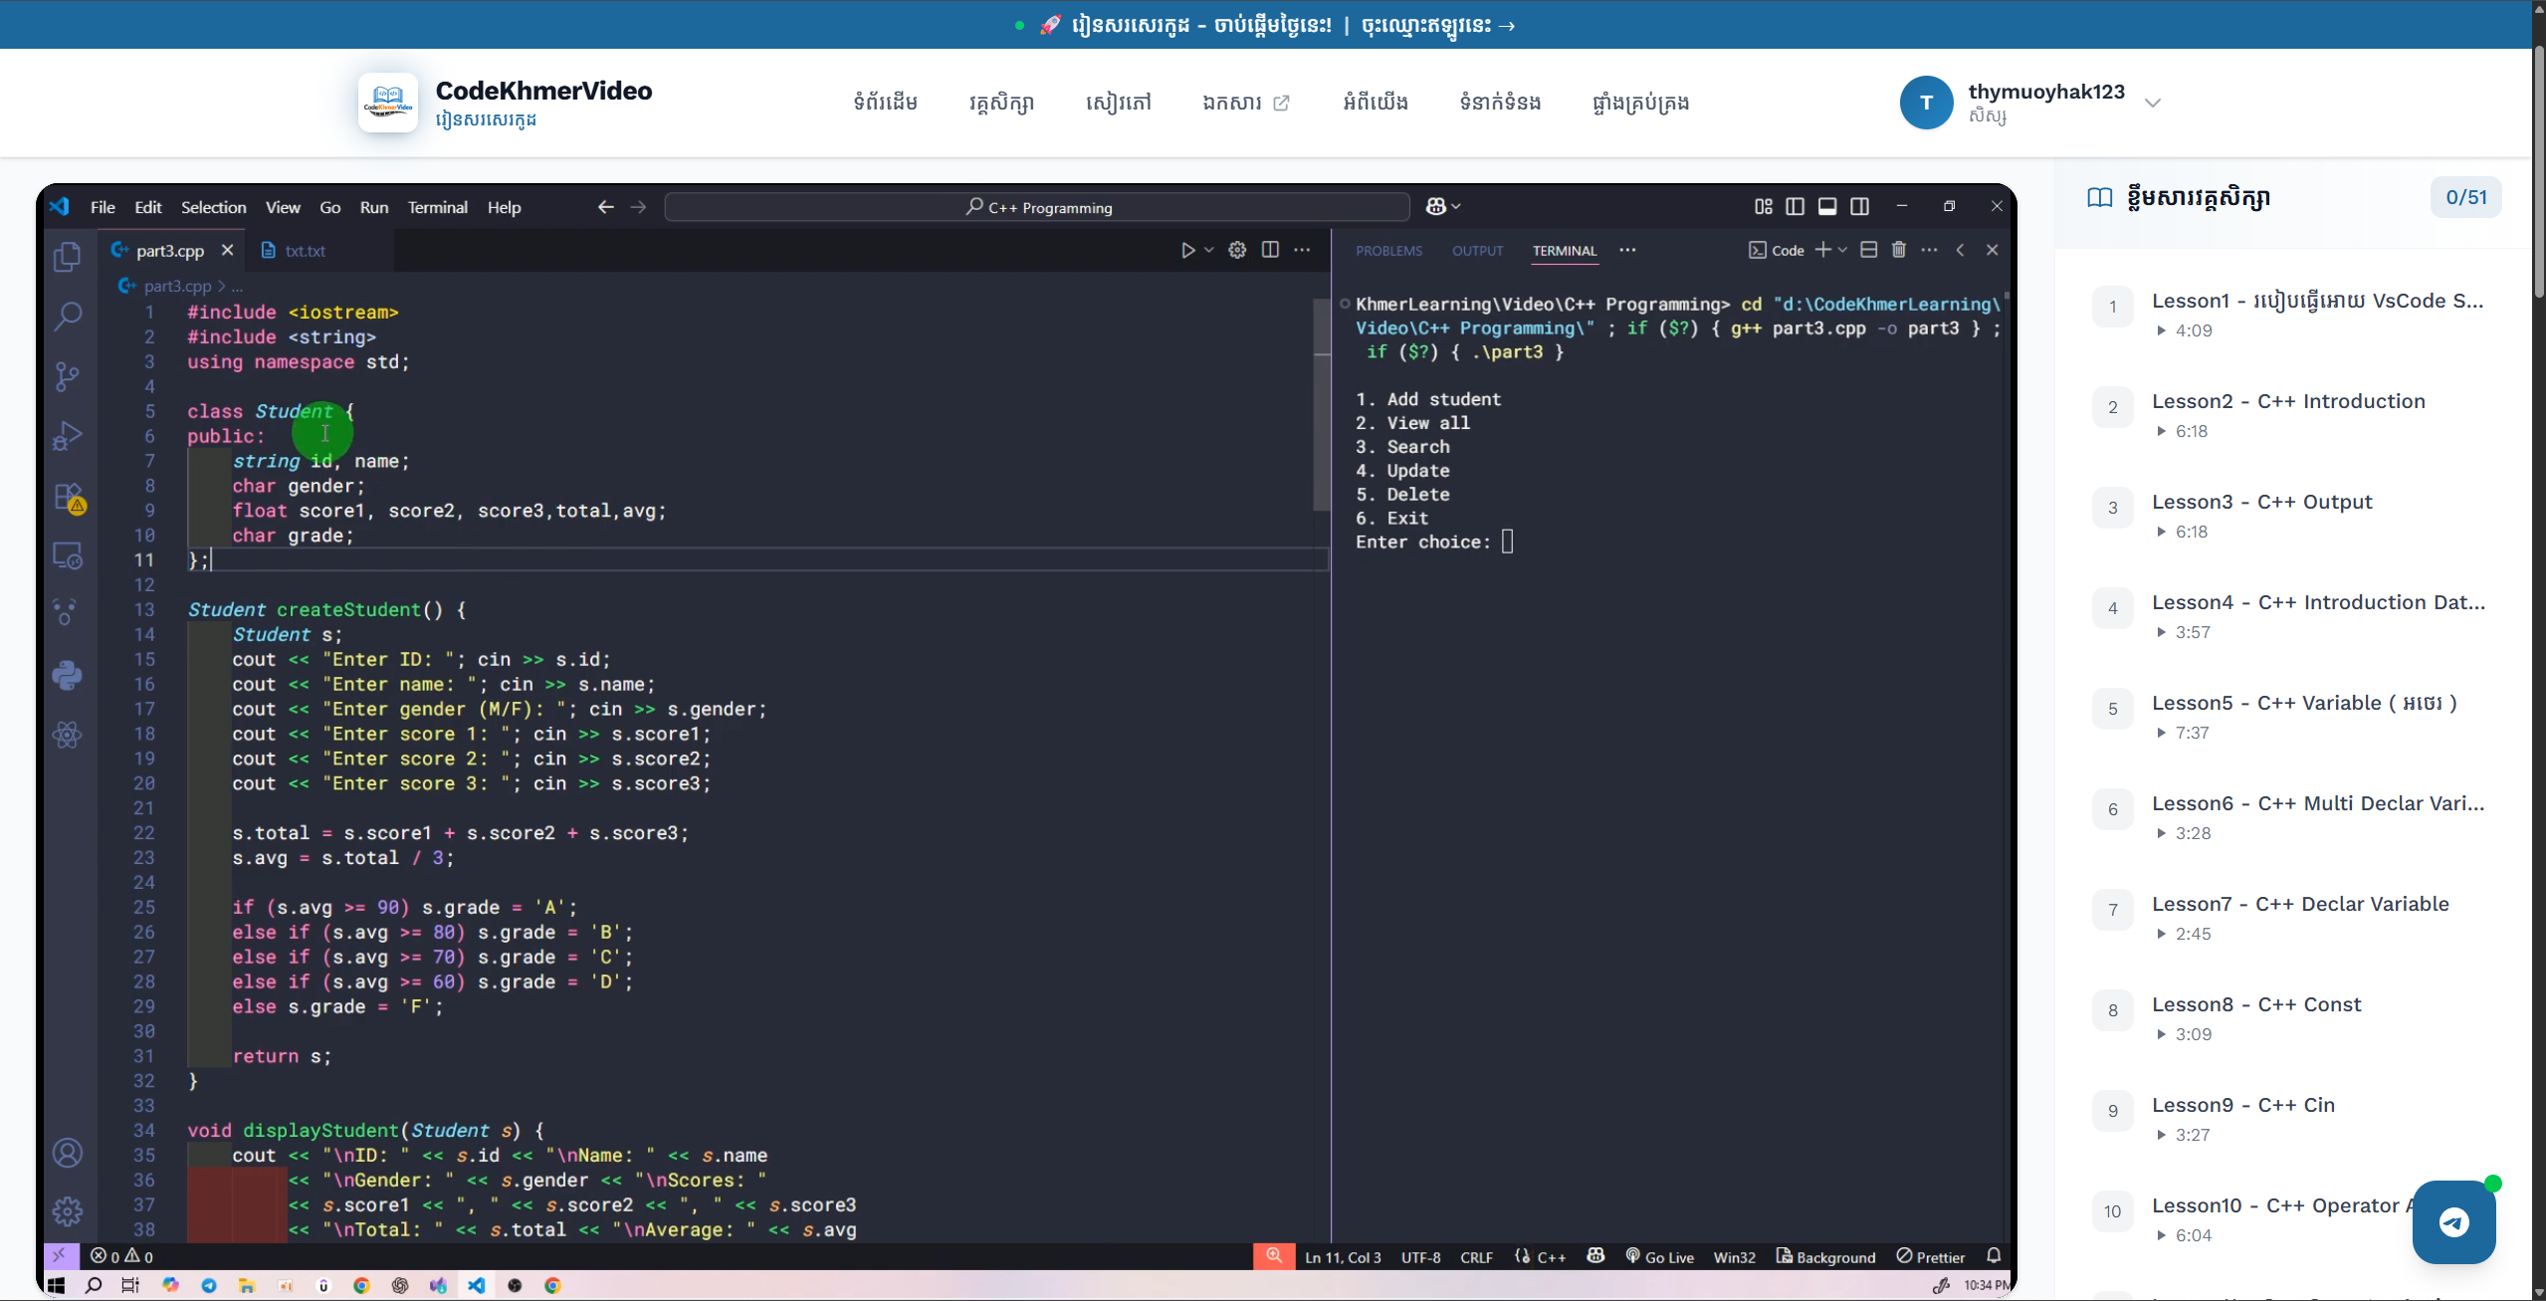This screenshot has height=1301, width=2546.
Task: Click the browser page vertical scrollbar
Action: [x=2538, y=169]
